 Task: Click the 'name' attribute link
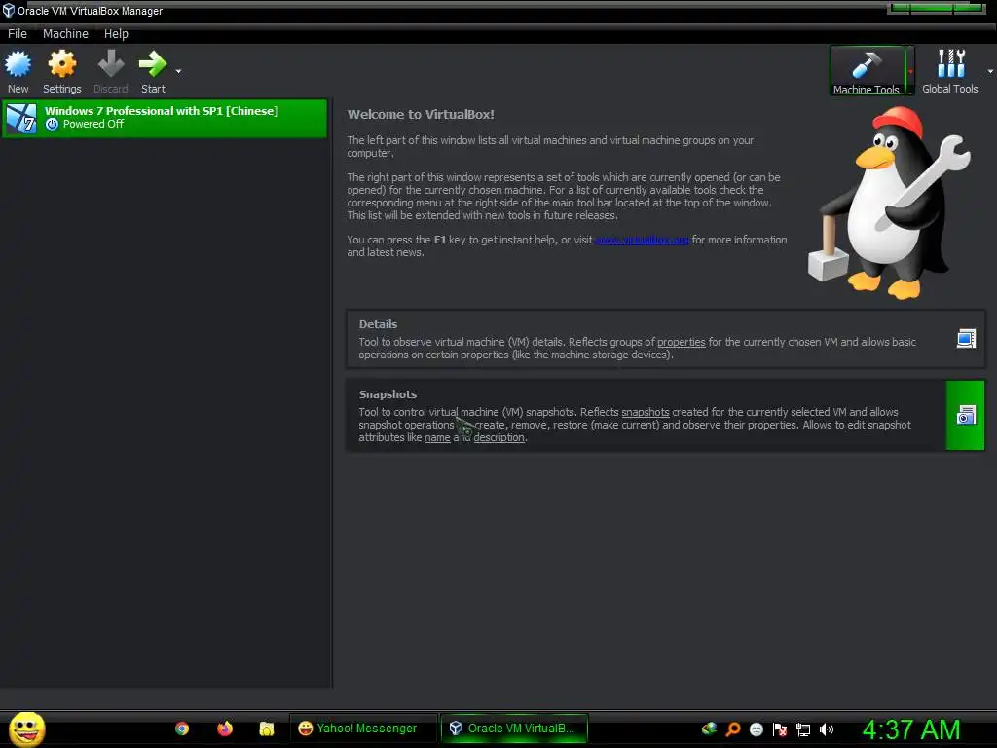(437, 437)
